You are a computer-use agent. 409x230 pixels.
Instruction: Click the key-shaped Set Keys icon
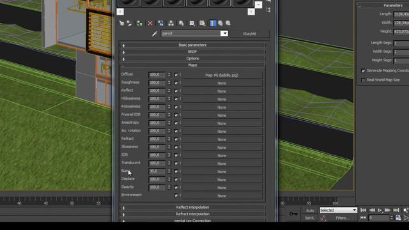coord(293,214)
